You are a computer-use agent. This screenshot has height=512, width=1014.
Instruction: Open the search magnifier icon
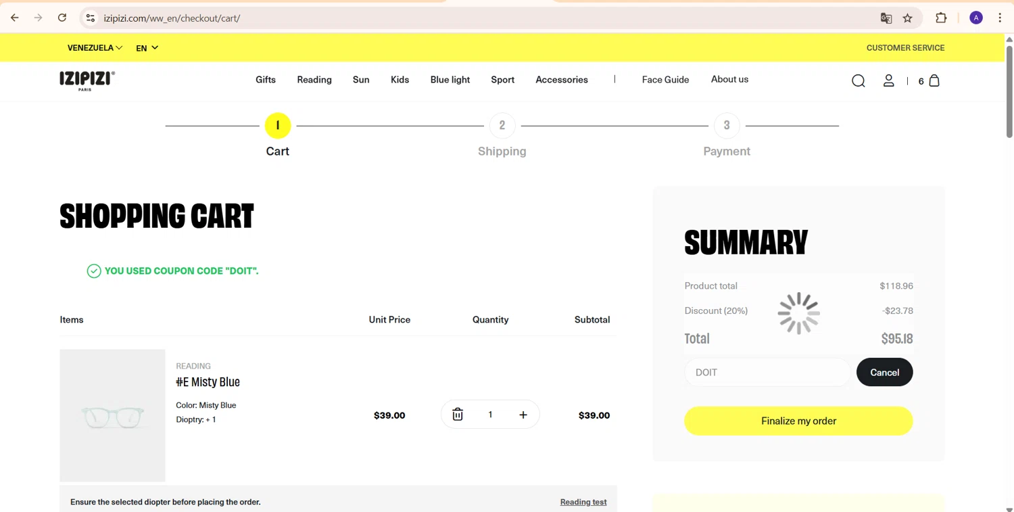point(859,81)
